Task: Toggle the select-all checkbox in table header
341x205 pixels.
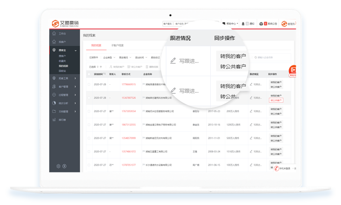Action: pyautogui.click(x=89, y=74)
